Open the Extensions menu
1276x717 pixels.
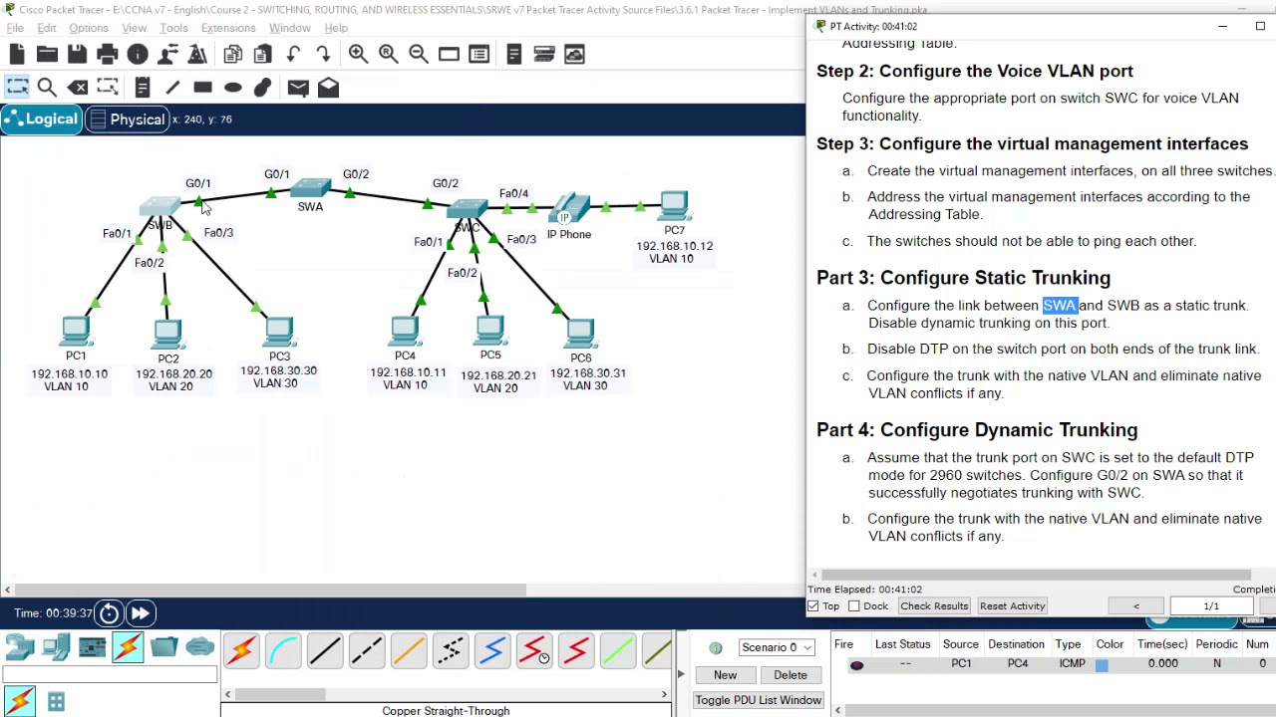228,28
